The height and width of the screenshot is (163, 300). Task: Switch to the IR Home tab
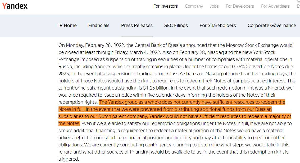pyautogui.click(x=67, y=26)
